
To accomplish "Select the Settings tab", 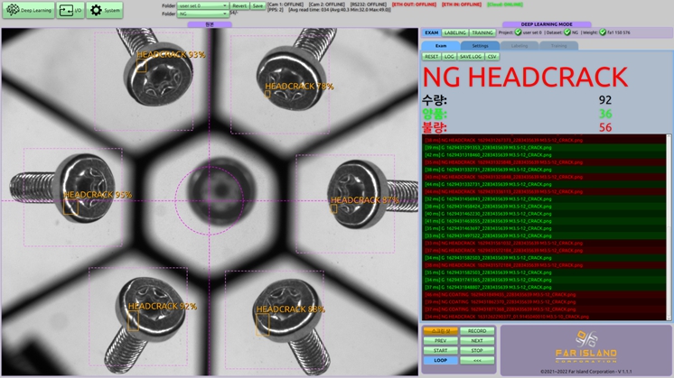I will (x=480, y=45).
